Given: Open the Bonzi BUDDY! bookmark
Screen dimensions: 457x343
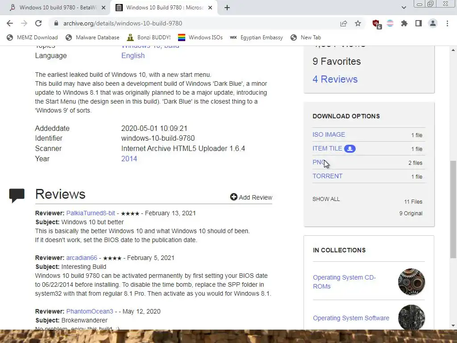Looking at the screenshot, I should (x=149, y=38).
